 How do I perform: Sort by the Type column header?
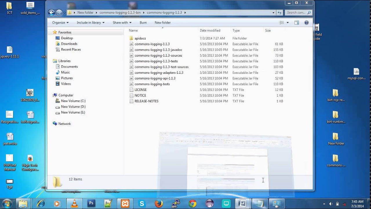[x=247, y=30]
